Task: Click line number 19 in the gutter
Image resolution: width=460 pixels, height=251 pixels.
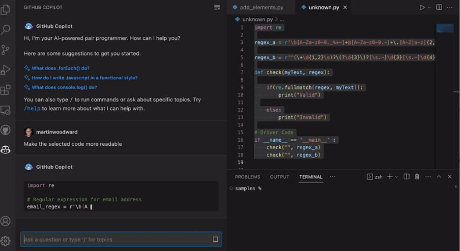Action: 240,162
